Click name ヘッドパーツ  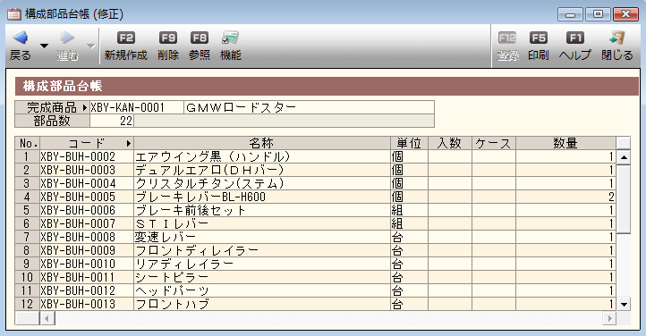point(172,290)
